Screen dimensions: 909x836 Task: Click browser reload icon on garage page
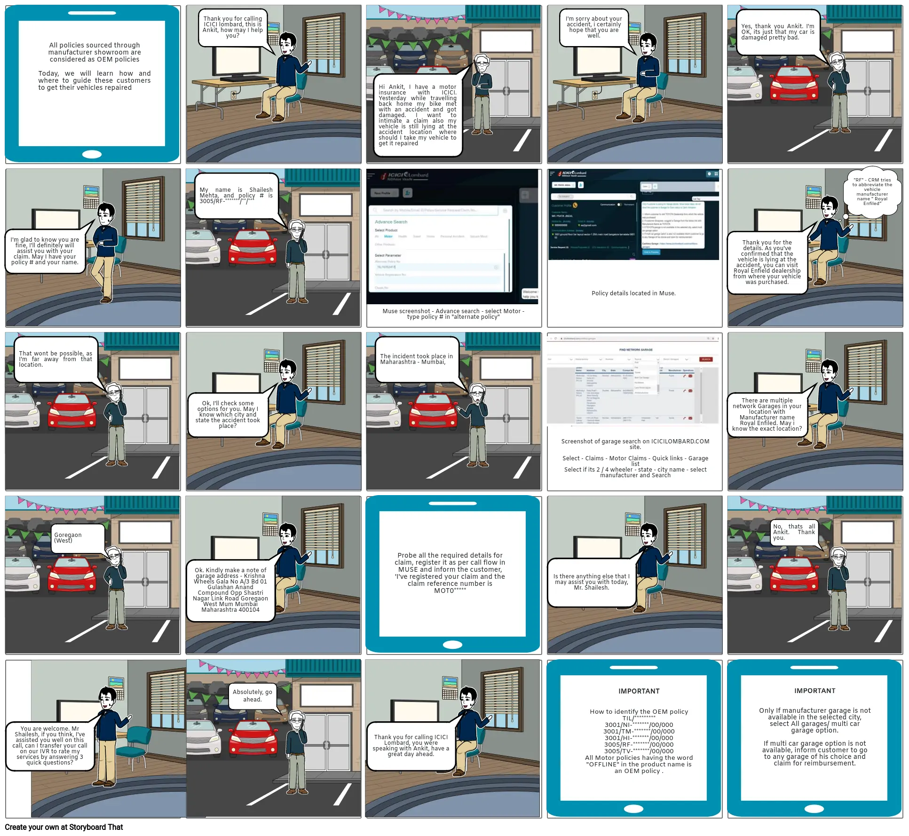(555, 339)
